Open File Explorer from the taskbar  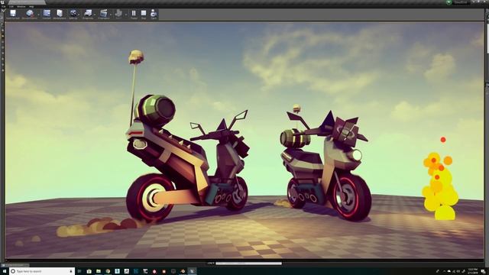click(99, 271)
